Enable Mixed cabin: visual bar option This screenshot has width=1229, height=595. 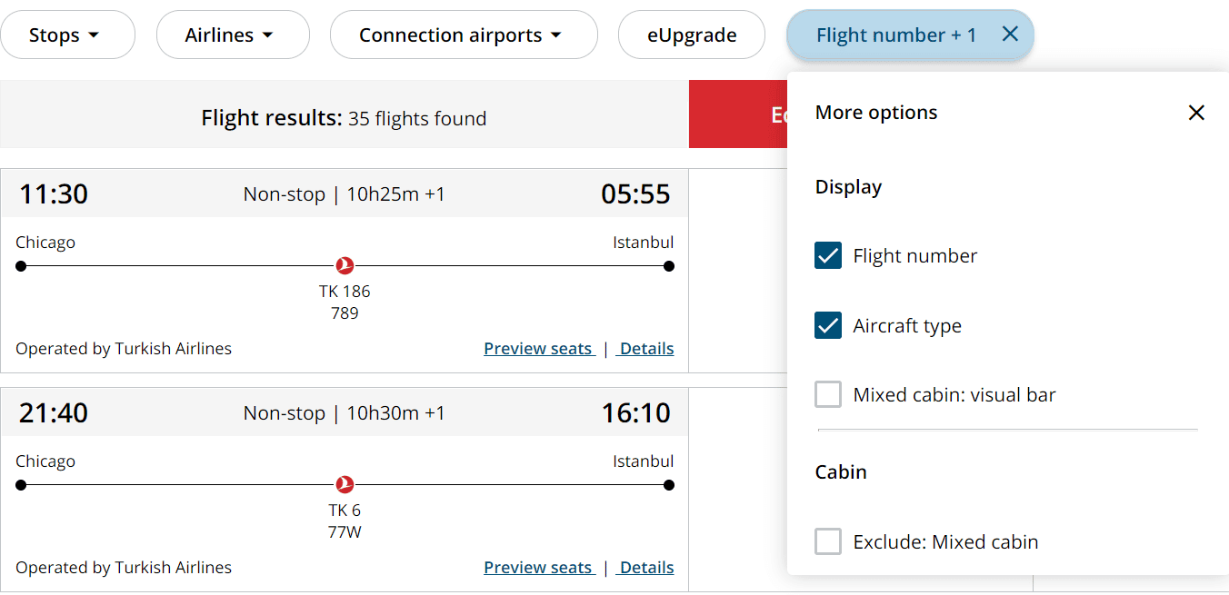coord(828,395)
